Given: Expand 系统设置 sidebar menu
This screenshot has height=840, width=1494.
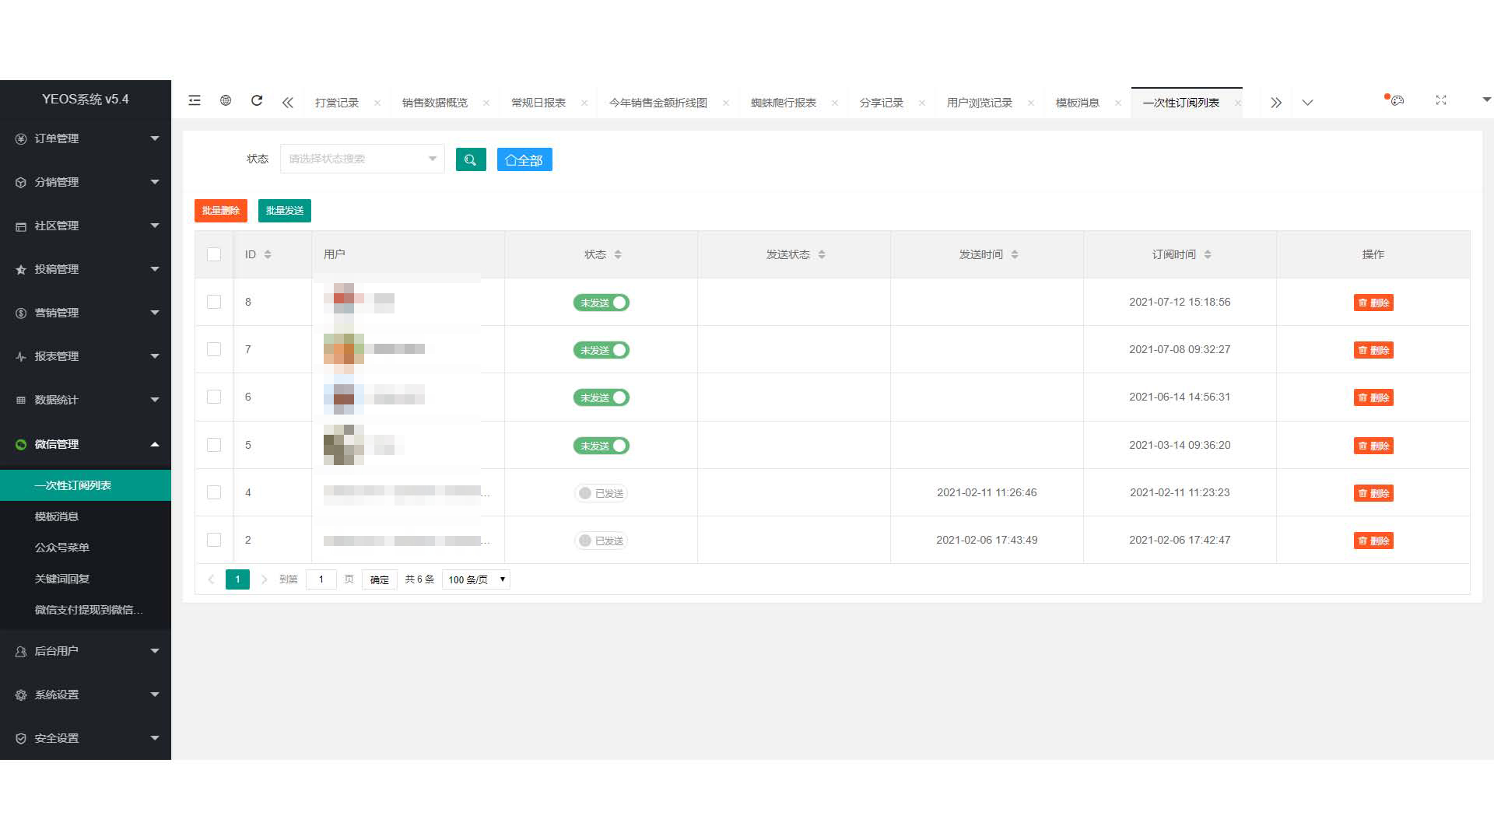Looking at the screenshot, I should pyautogui.click(x=86, y=695).
